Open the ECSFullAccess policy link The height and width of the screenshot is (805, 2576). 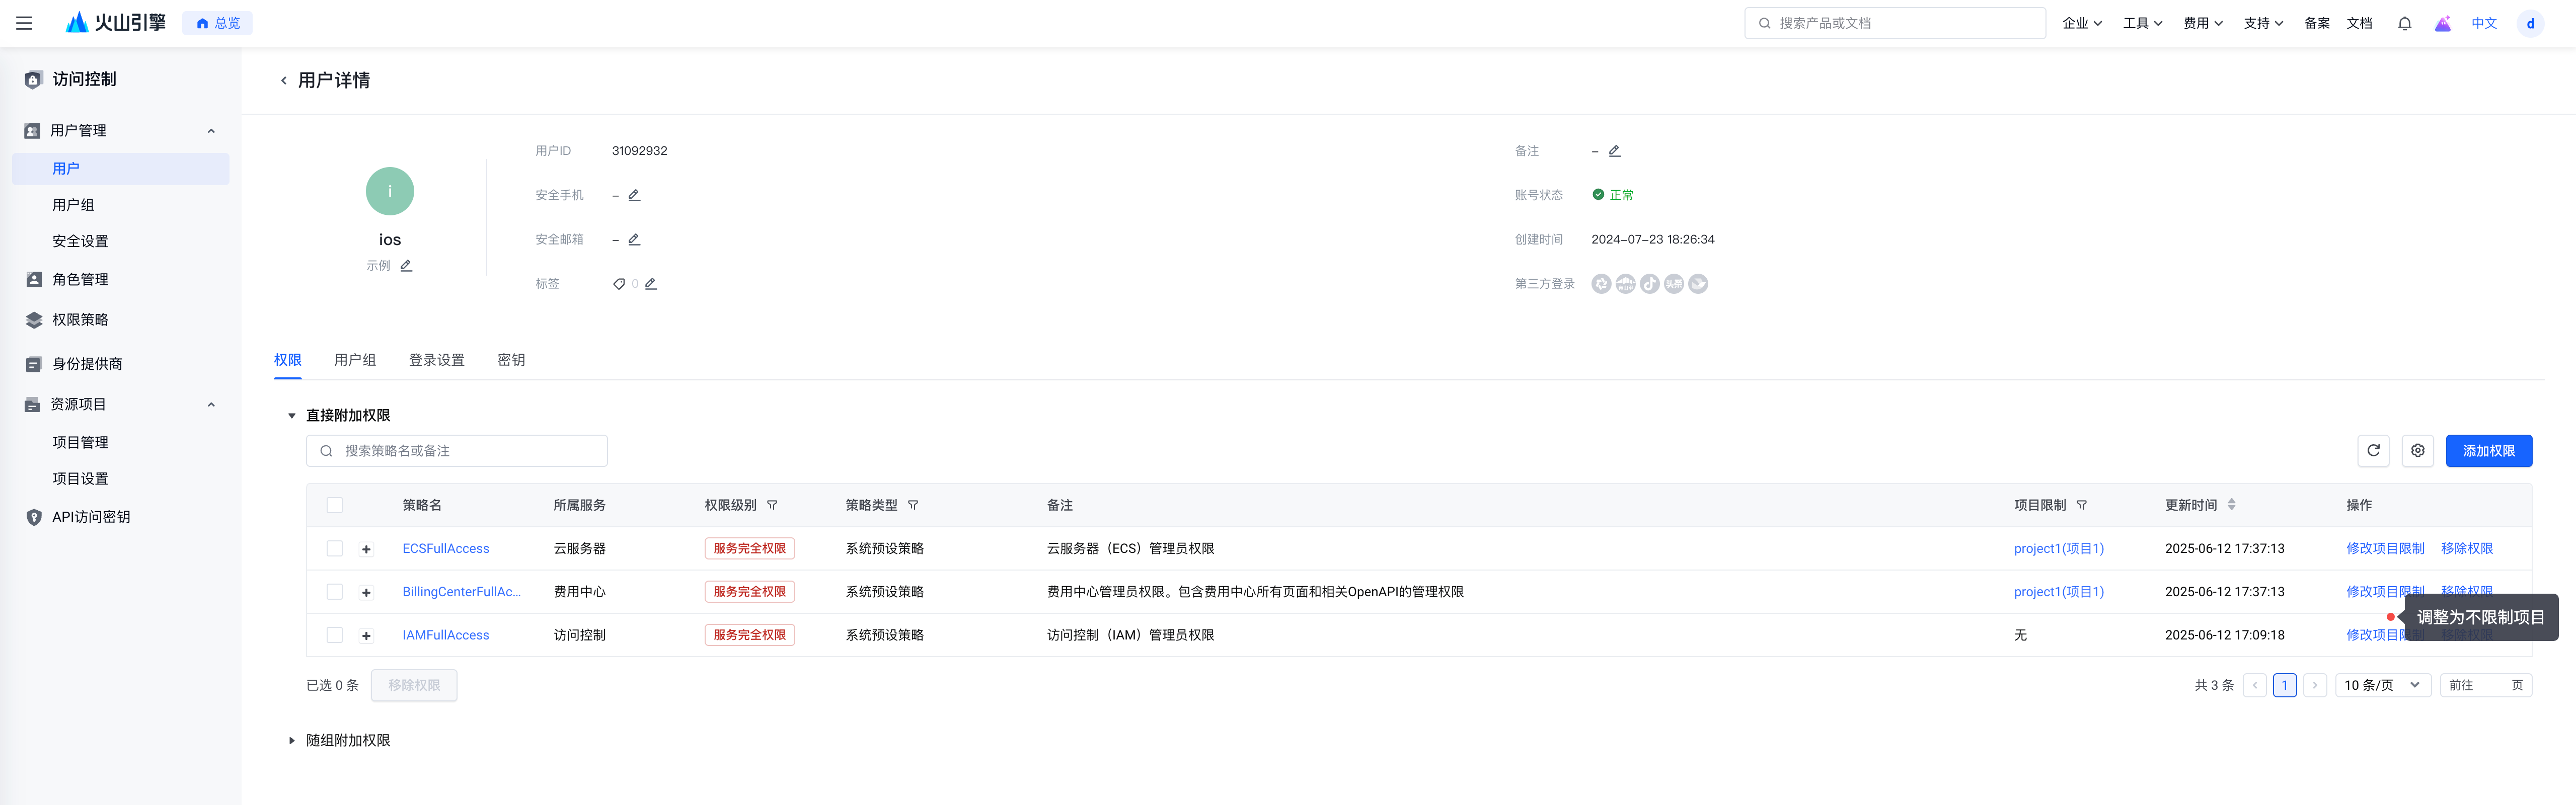point(446,548)
